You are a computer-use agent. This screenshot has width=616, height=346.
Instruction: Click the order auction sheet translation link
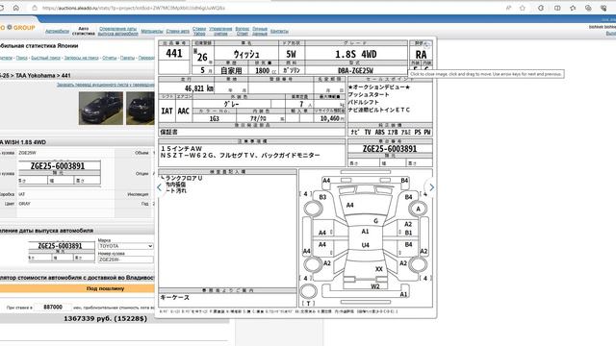pos(106,85)
